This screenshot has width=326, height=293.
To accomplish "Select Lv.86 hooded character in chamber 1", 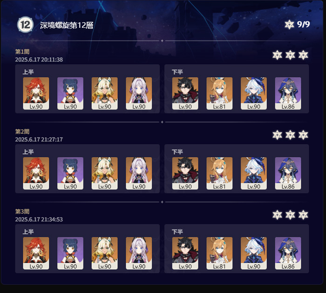I will (x=288, y=93).
